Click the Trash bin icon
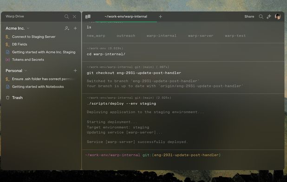Viewport: 287px width, 182px height. tap(8, 98)
